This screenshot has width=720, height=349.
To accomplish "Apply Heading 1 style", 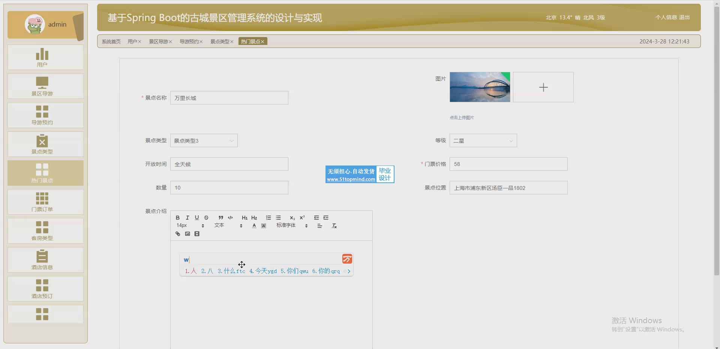I will tap(244, 218).
